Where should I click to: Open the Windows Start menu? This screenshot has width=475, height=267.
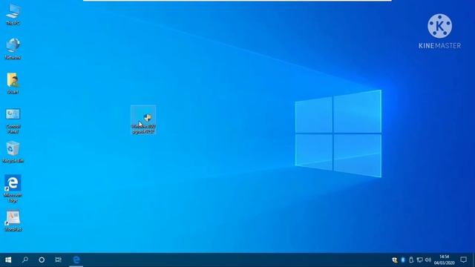pos(8,260)
